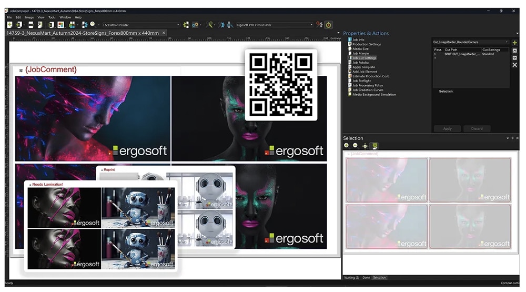
Task: Open the Tools menu
Action: click(52, 17)
